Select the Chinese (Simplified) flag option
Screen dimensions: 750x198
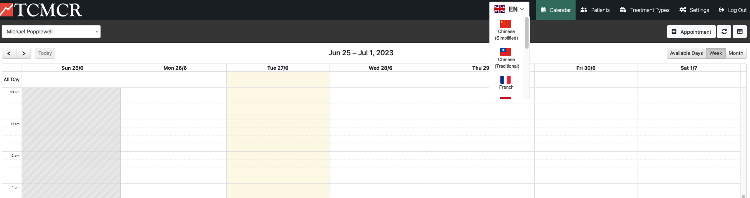coord(506,31)
